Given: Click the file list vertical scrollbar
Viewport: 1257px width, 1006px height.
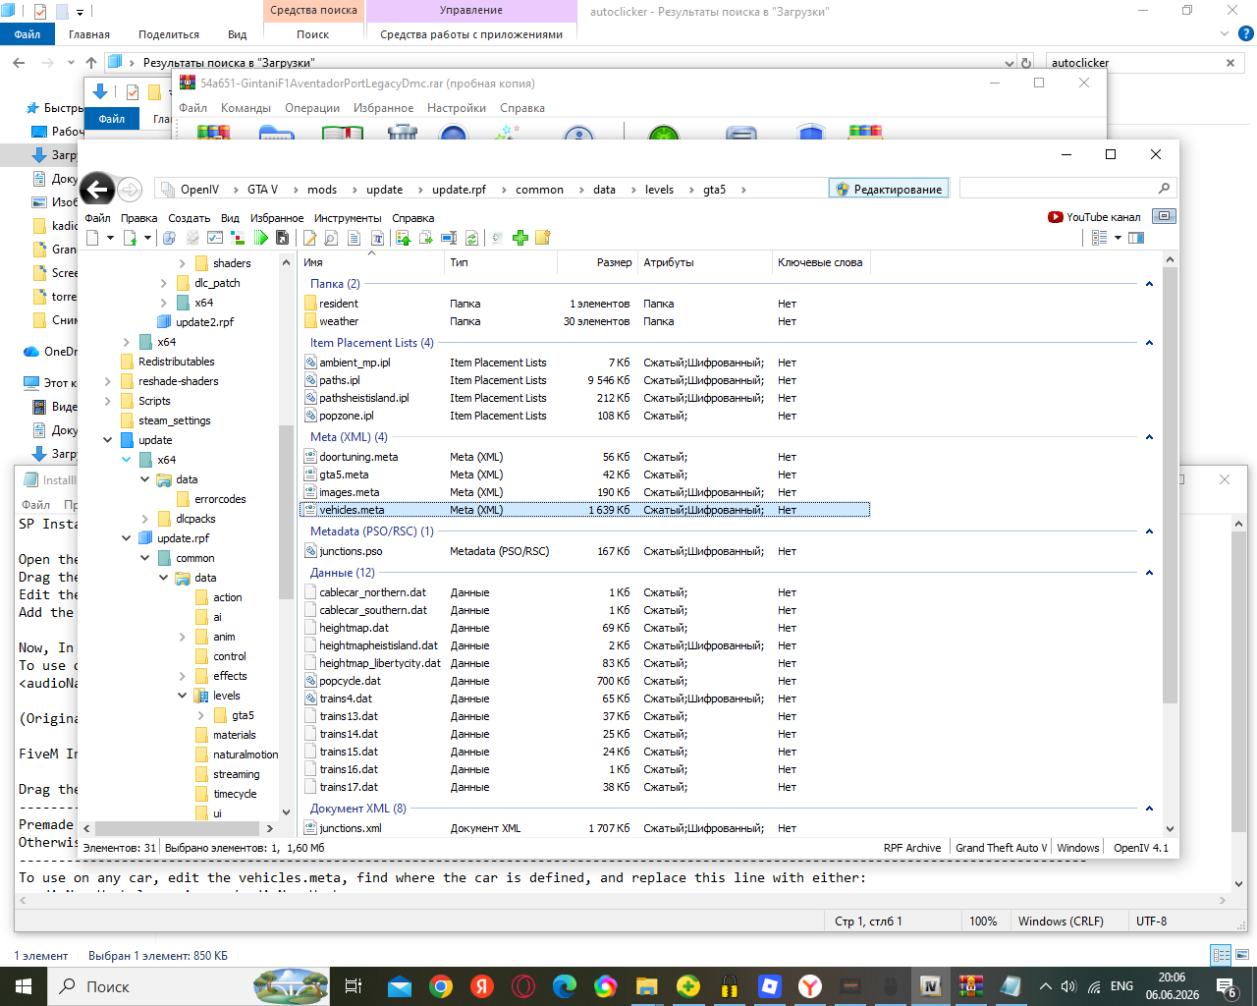Looking at the screenshot, I should (1169, 483).
